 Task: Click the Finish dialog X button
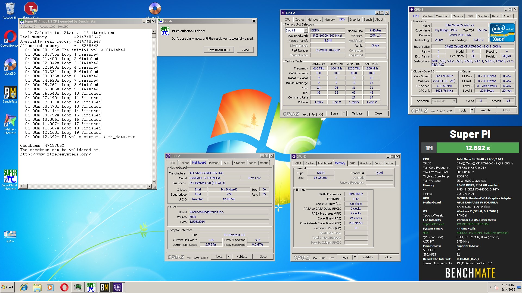click(x=254, y=21)
